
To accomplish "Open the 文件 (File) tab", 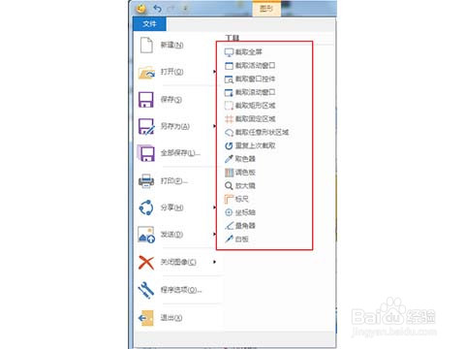I will (149, 24).
